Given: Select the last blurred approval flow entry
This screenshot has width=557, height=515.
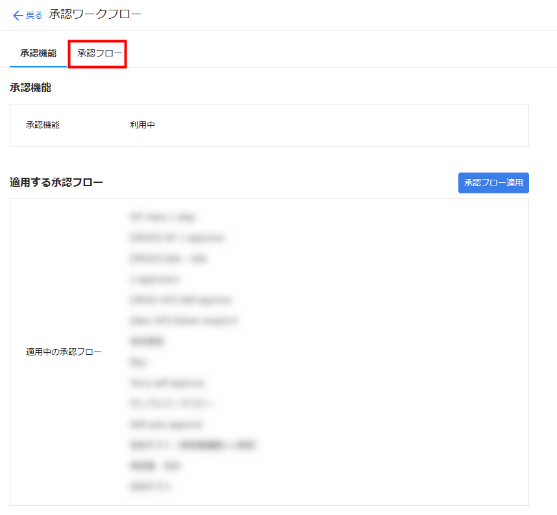Looking at the screenshot, I should coord(153,486).
